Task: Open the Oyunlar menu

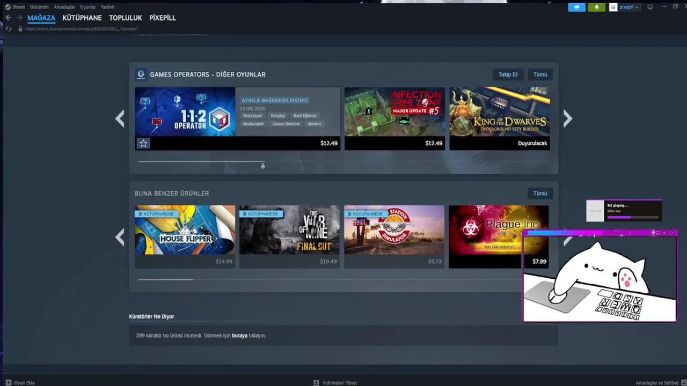Action: pyautogui.click(x=88, y=7)
